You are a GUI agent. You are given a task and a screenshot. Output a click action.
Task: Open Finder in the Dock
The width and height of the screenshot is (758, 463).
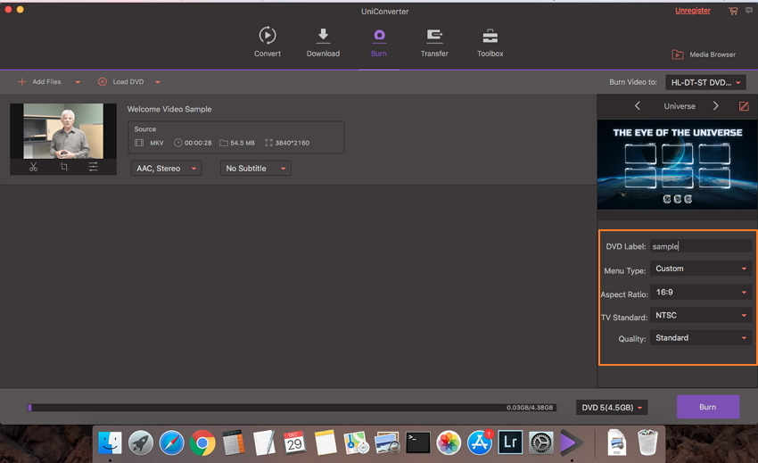pyautogui.click(x=110, y=442)
